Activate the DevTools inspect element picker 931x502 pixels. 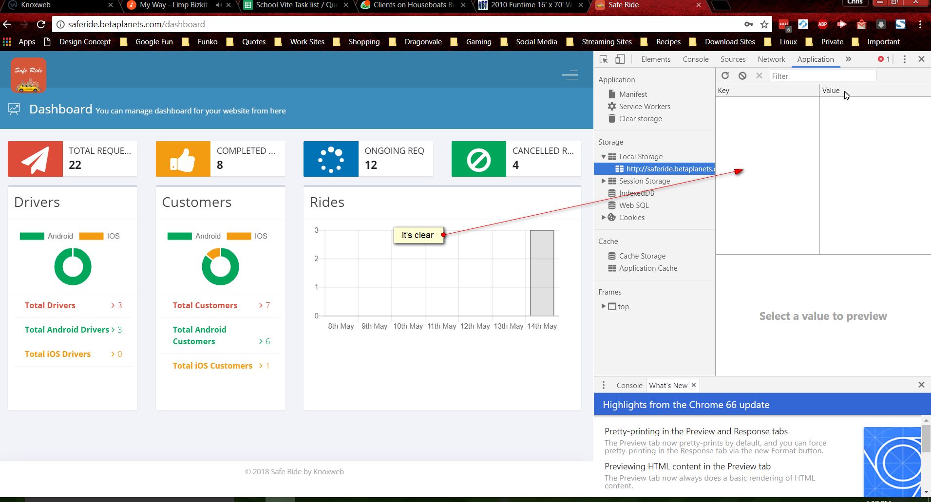click(x=604, y=59)
